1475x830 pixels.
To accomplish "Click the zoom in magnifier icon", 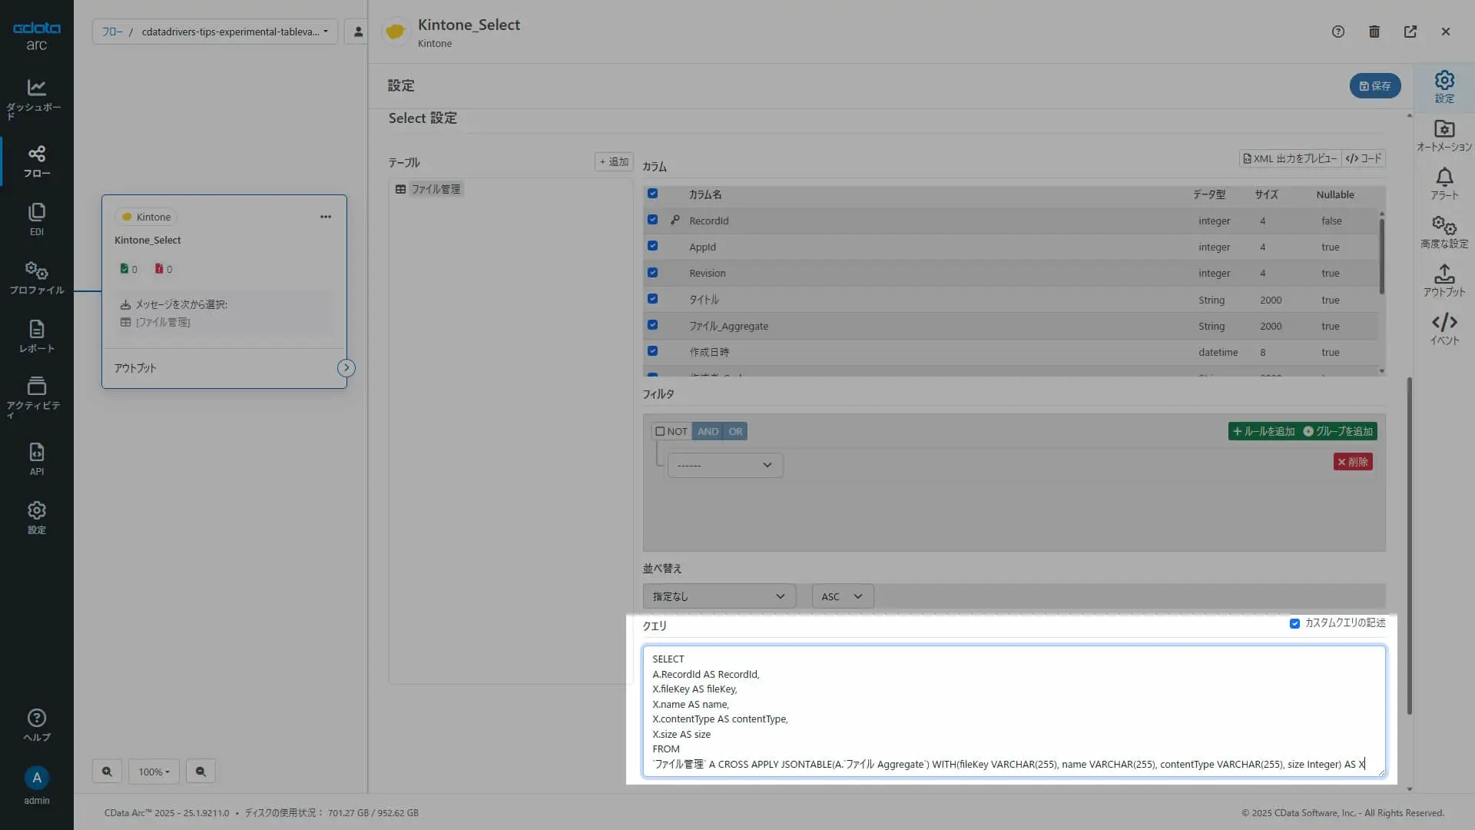I will (x=107, y=772).
